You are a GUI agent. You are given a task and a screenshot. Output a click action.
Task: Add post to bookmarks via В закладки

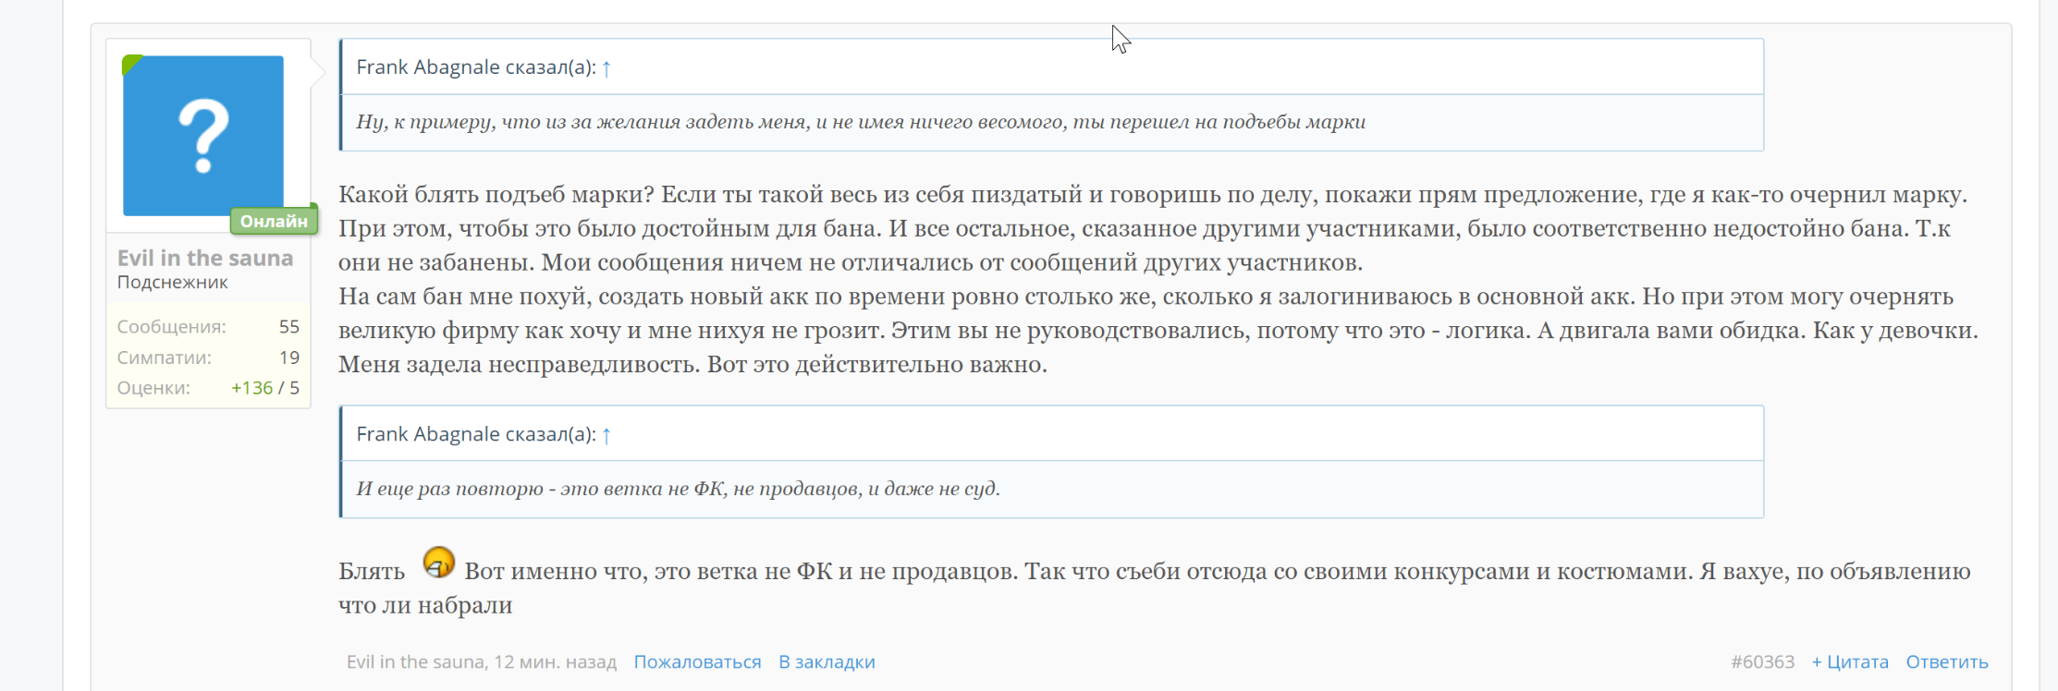(x=827, y=662)
